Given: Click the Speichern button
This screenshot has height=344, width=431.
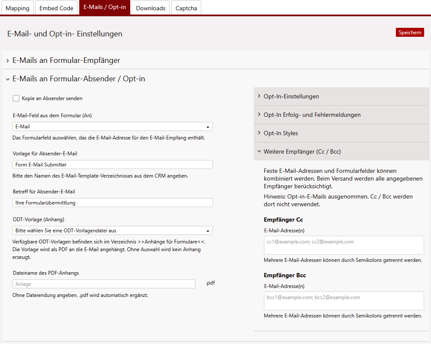Looking at the screenshot, I should (x=410, y=33).
